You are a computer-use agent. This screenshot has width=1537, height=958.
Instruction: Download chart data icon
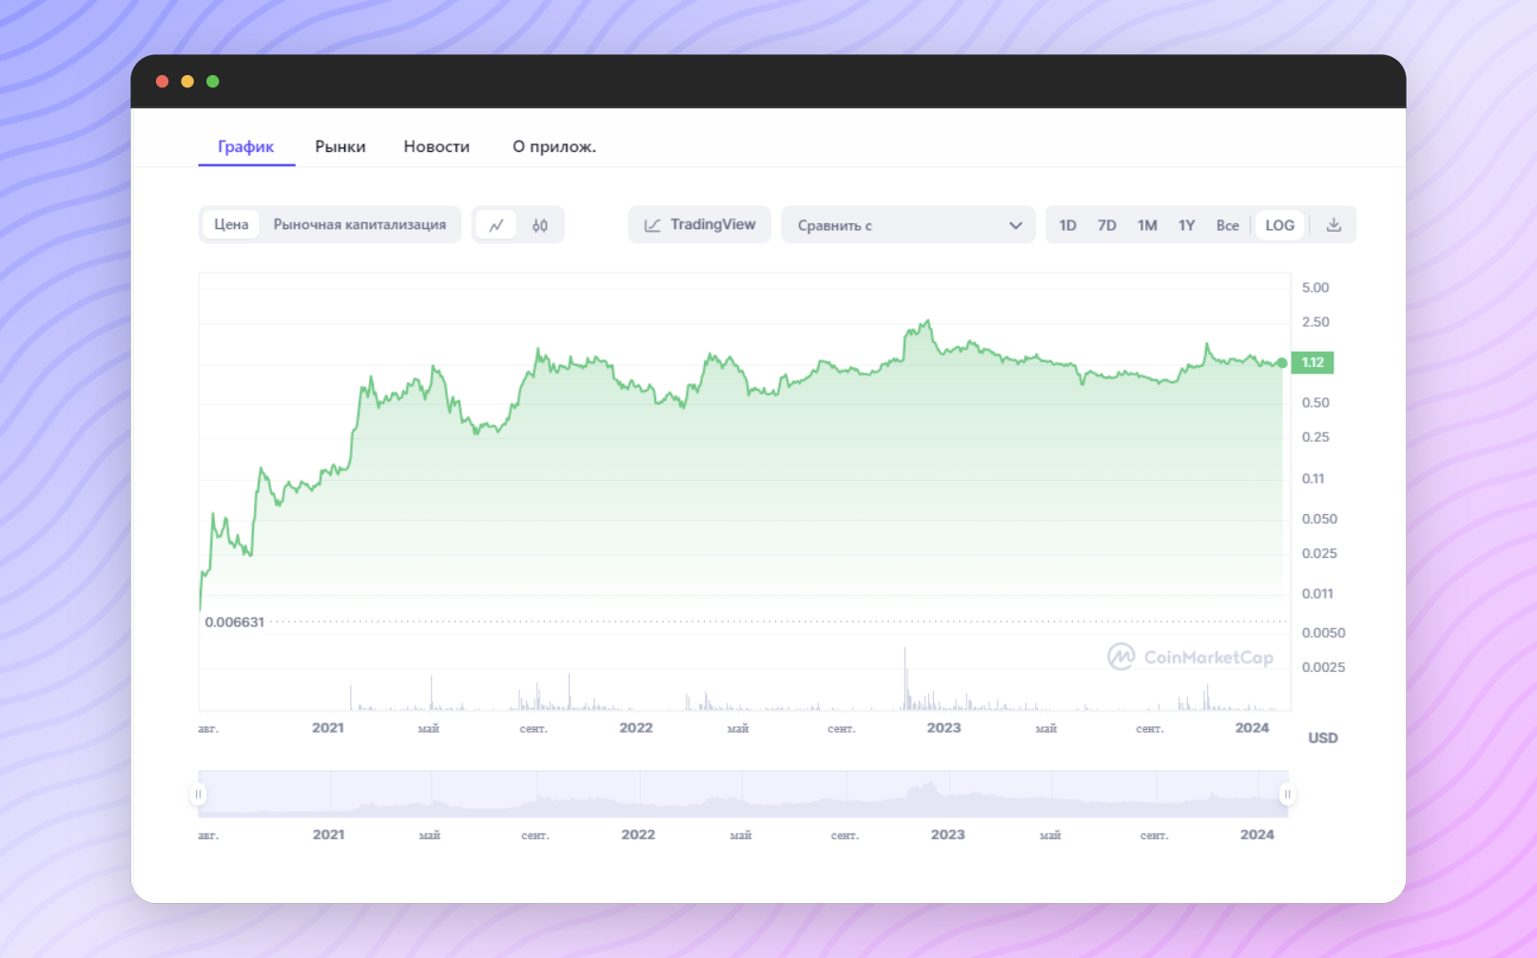pos(1333,225)
